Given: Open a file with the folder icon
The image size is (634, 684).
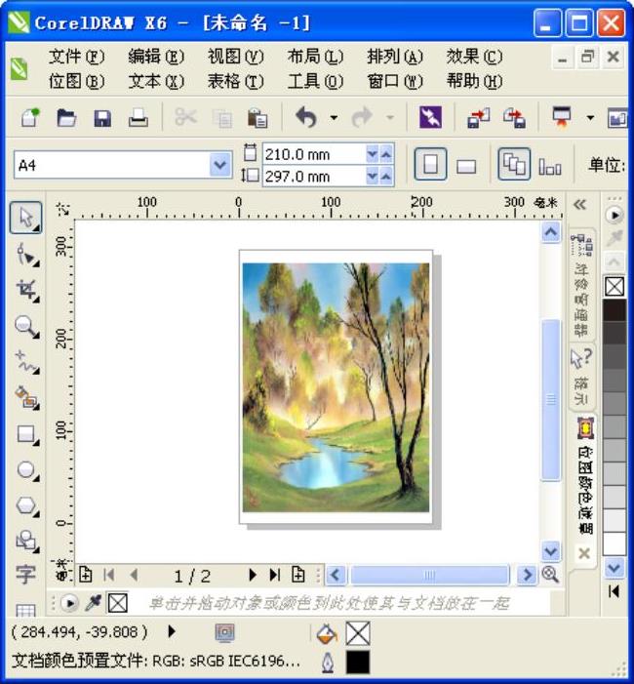Looking at the screenshot, I should (x=66, y=118).
